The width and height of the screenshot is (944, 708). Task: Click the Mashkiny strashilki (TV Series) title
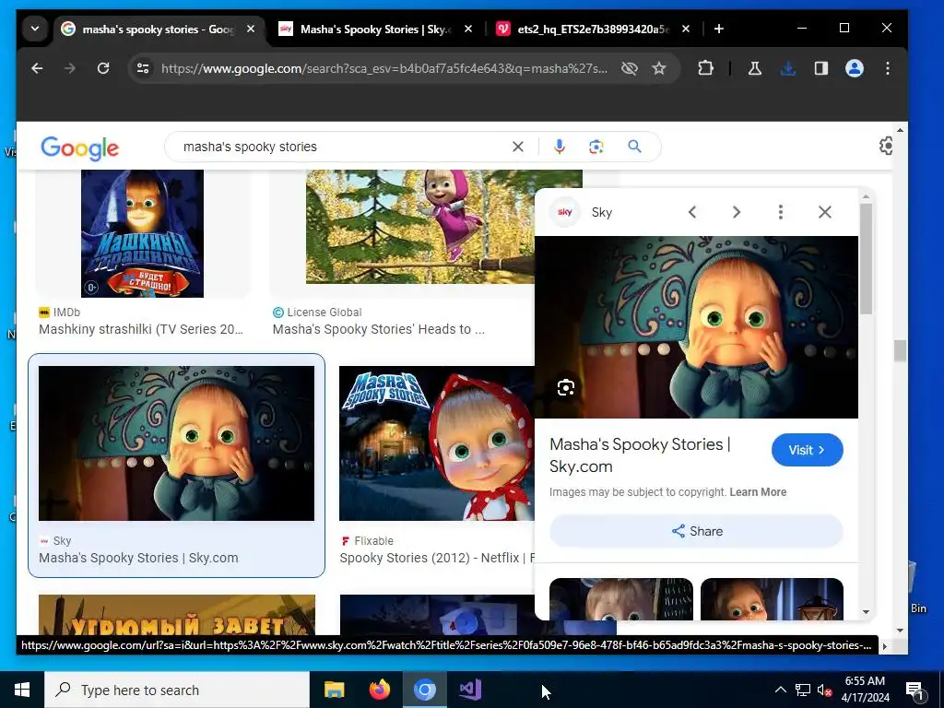point(141,329)
